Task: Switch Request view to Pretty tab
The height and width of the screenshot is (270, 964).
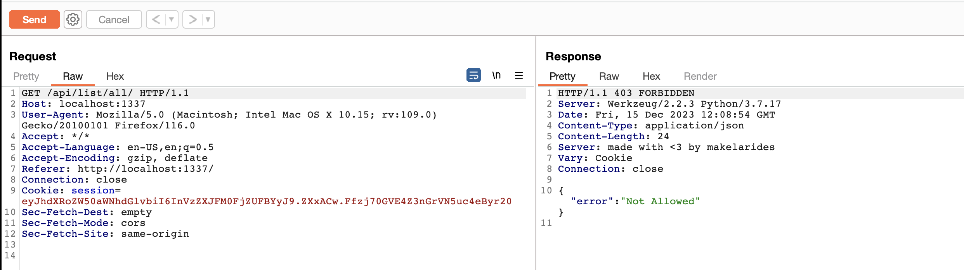Action: click(x=26, y=76)
